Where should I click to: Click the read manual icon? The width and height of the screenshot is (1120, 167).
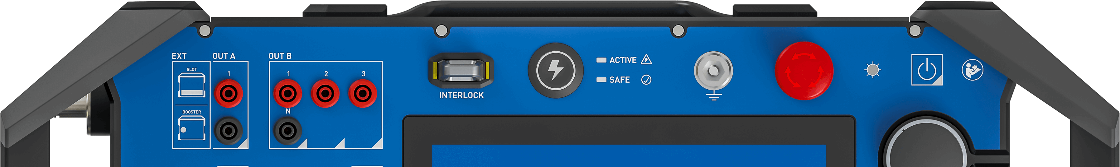click(972, 70)
